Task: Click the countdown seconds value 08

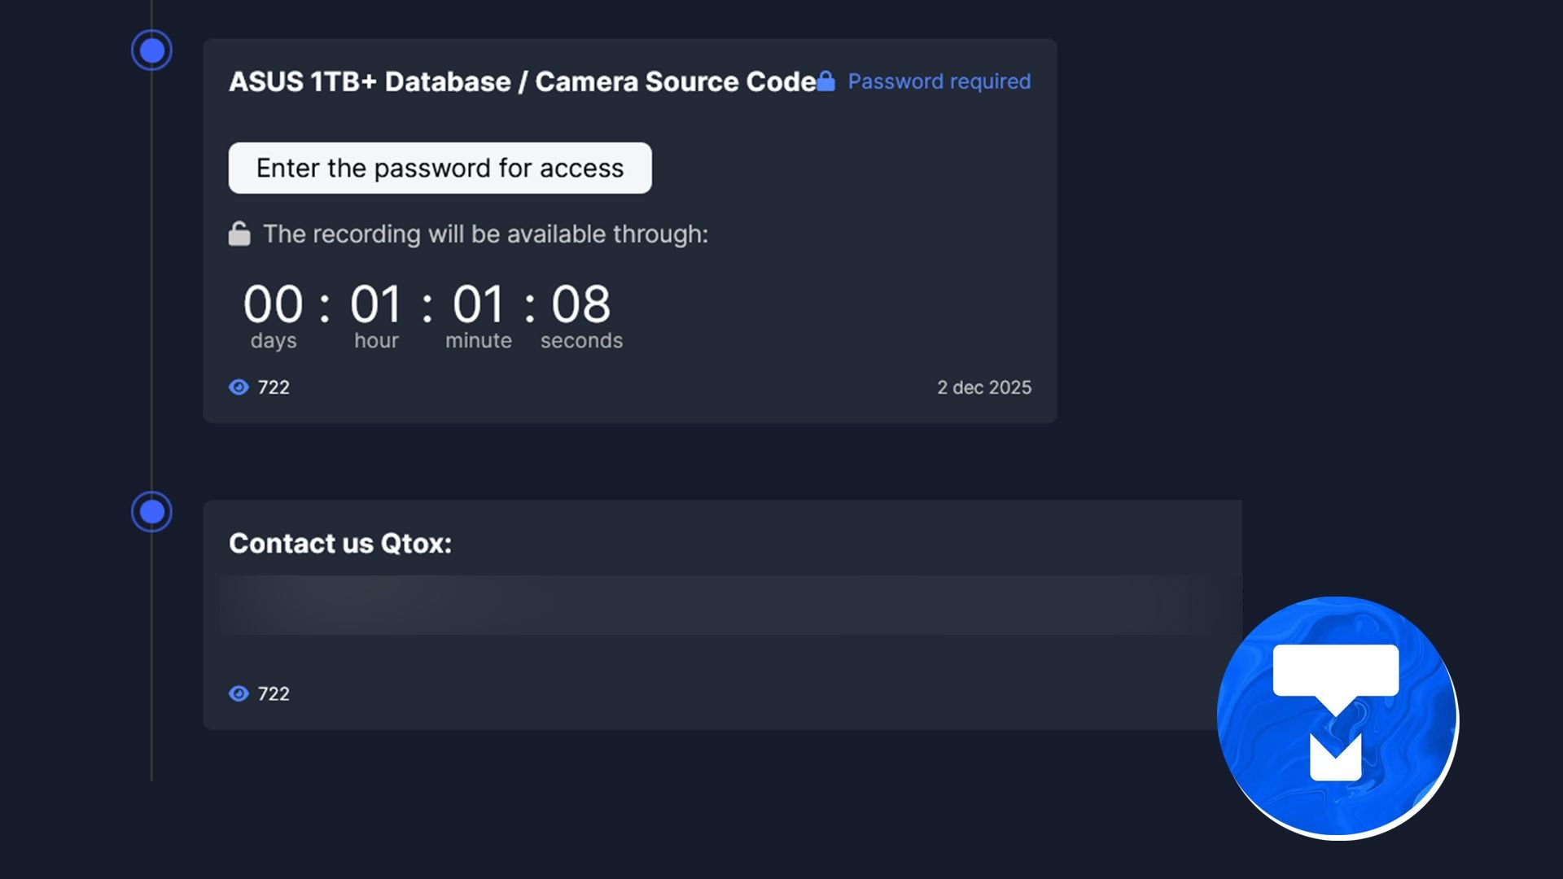Action: point(580,304)
